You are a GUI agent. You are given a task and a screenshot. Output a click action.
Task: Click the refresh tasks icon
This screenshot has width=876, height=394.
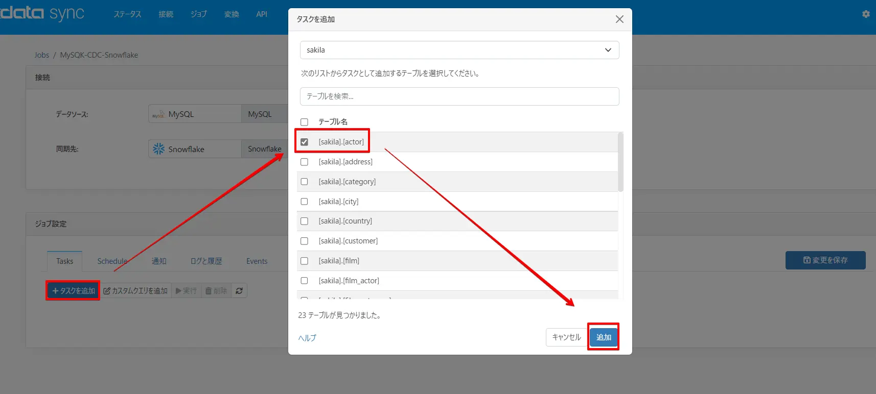tap(239, 291)
